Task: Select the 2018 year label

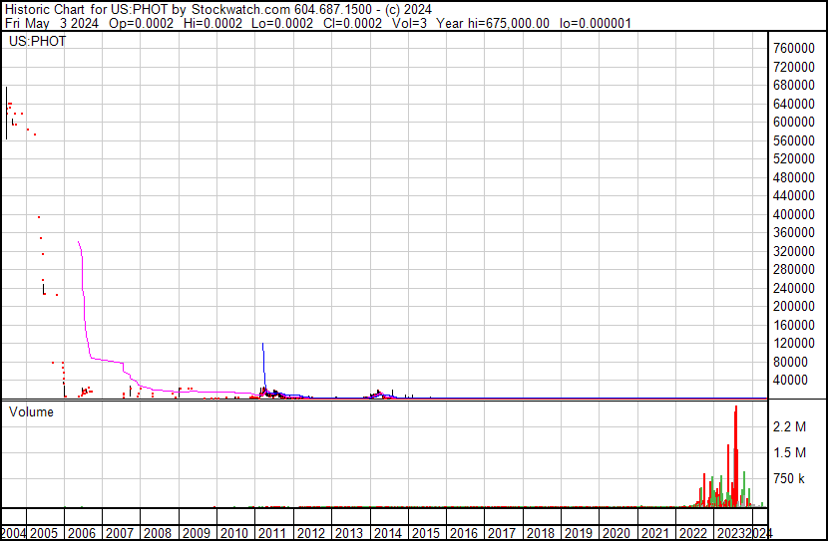Action: point(541,533)
